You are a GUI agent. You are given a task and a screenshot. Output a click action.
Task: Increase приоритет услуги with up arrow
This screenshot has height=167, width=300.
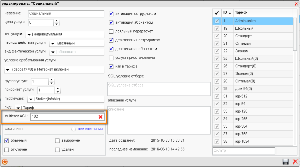[x=58, y=89]
